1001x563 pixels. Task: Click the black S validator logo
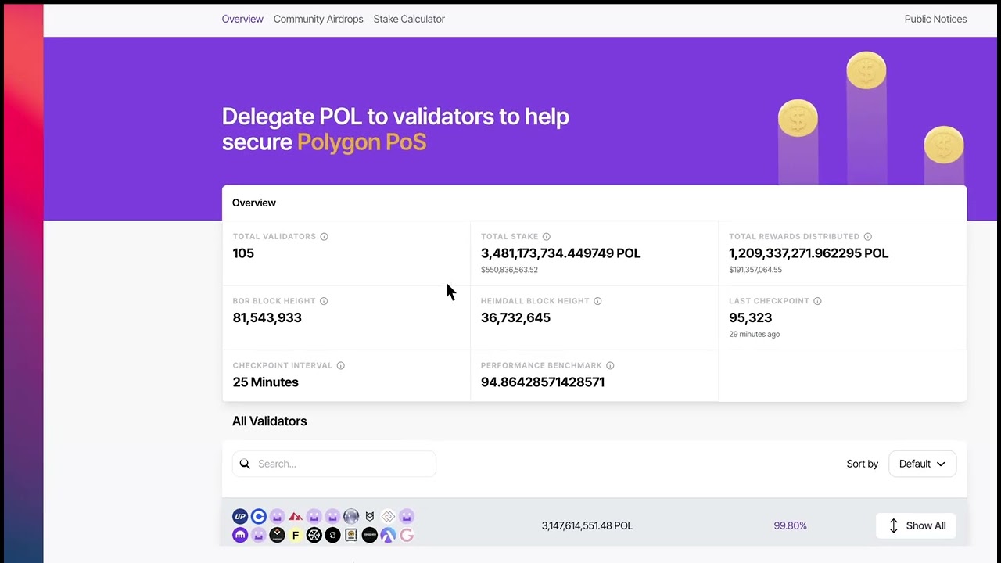(332, 535)
